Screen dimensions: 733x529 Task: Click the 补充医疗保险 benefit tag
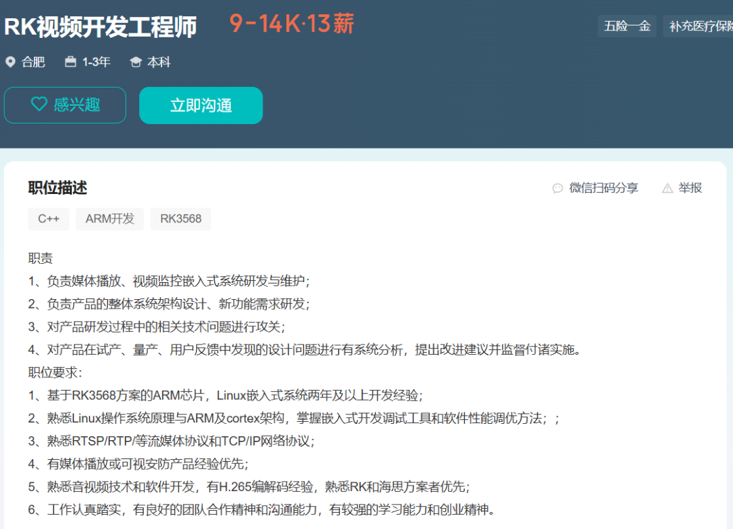pos(698,26)
